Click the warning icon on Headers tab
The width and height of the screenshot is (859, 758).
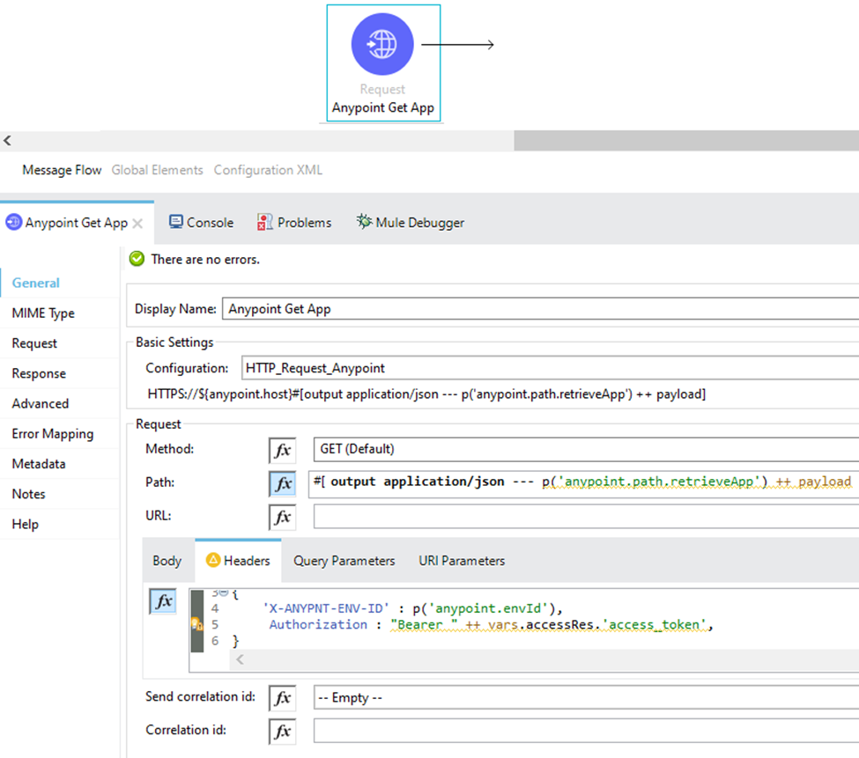(x=212, y=560)
